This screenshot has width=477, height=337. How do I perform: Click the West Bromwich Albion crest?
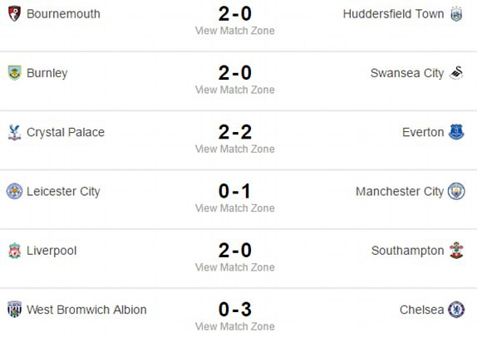14,310
